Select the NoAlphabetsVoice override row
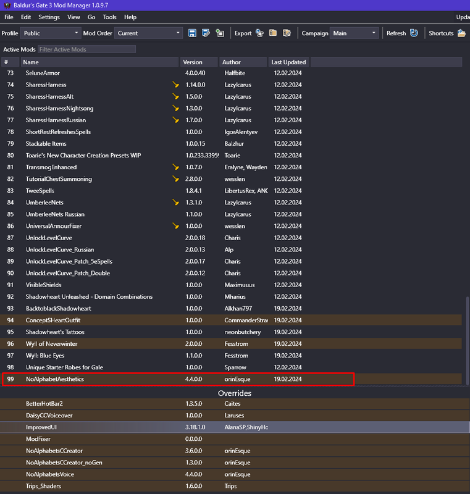 pyautogui.click(x=235, y=474)
